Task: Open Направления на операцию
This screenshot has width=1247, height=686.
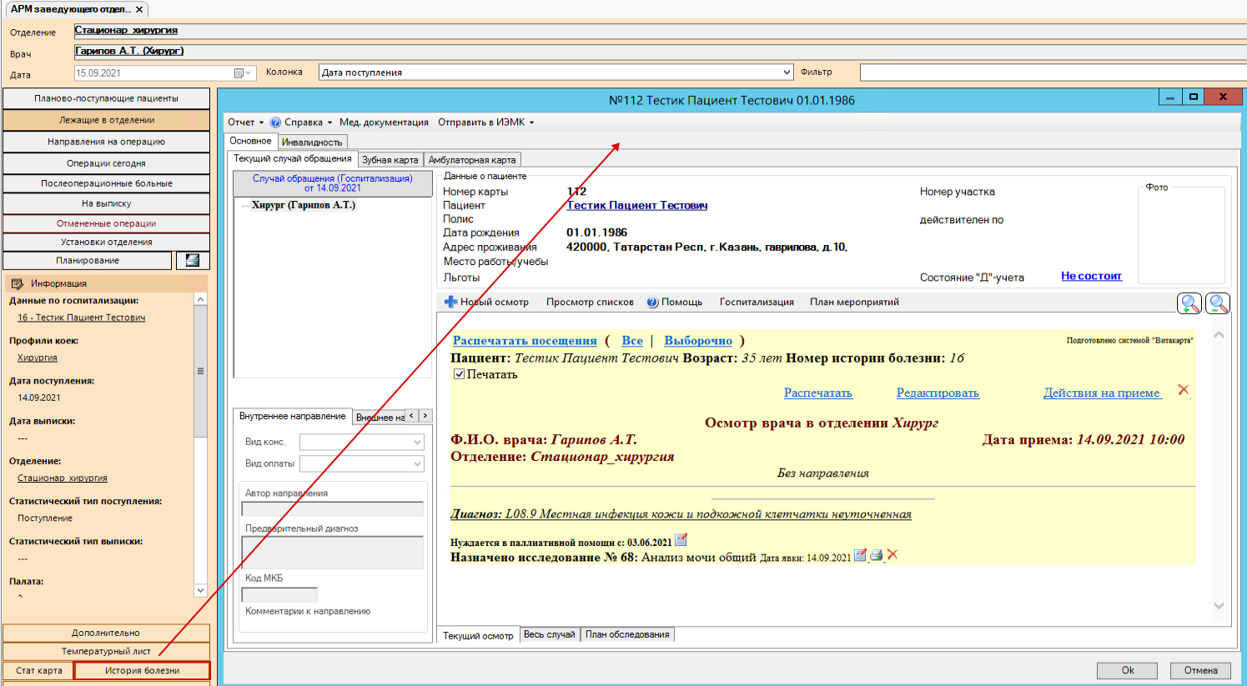Action: pyautogui.click(x=106, y=142)
